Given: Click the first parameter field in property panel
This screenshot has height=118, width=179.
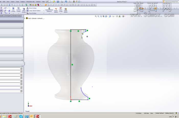Looking at the screenshot, I should point(10,69).
